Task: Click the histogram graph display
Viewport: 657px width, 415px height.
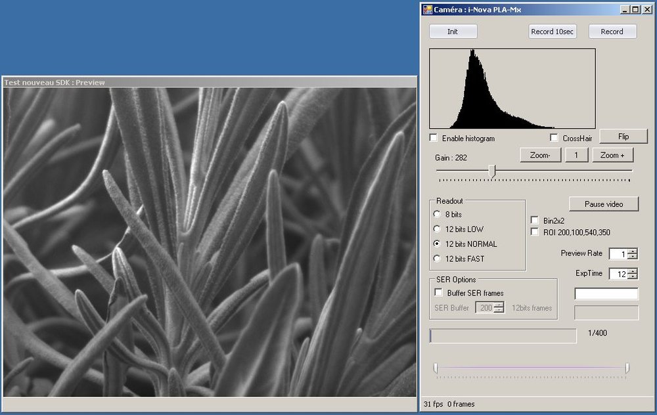Action: tap(512, 89)
